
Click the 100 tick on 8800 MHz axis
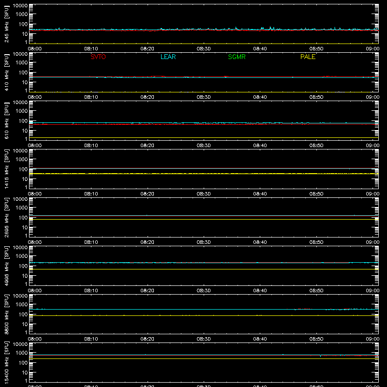click(23, 314)
